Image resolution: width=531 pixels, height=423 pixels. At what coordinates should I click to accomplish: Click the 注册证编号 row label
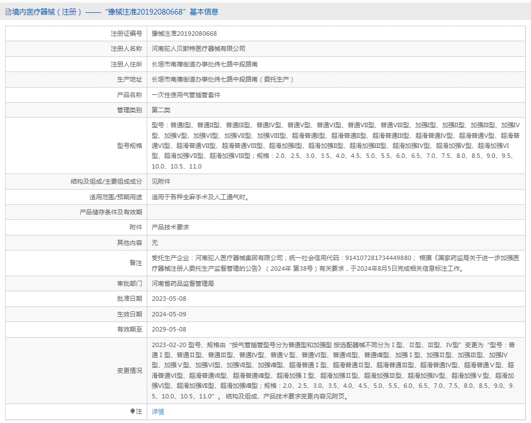pos(126,33)
